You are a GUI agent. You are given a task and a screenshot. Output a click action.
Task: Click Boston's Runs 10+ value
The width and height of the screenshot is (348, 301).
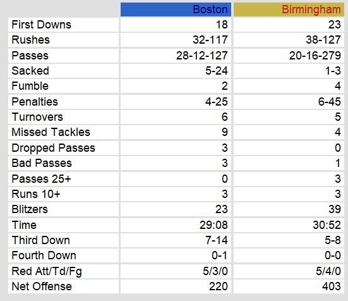pos(225,194)
